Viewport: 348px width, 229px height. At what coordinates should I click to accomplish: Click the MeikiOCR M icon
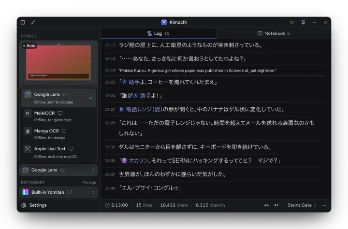point(28,114)
